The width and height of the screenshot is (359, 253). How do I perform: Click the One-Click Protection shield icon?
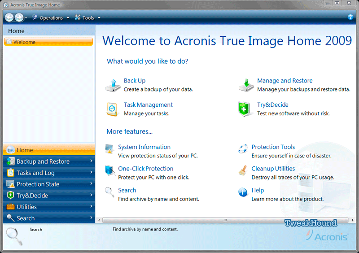click(x=109, y=170)
